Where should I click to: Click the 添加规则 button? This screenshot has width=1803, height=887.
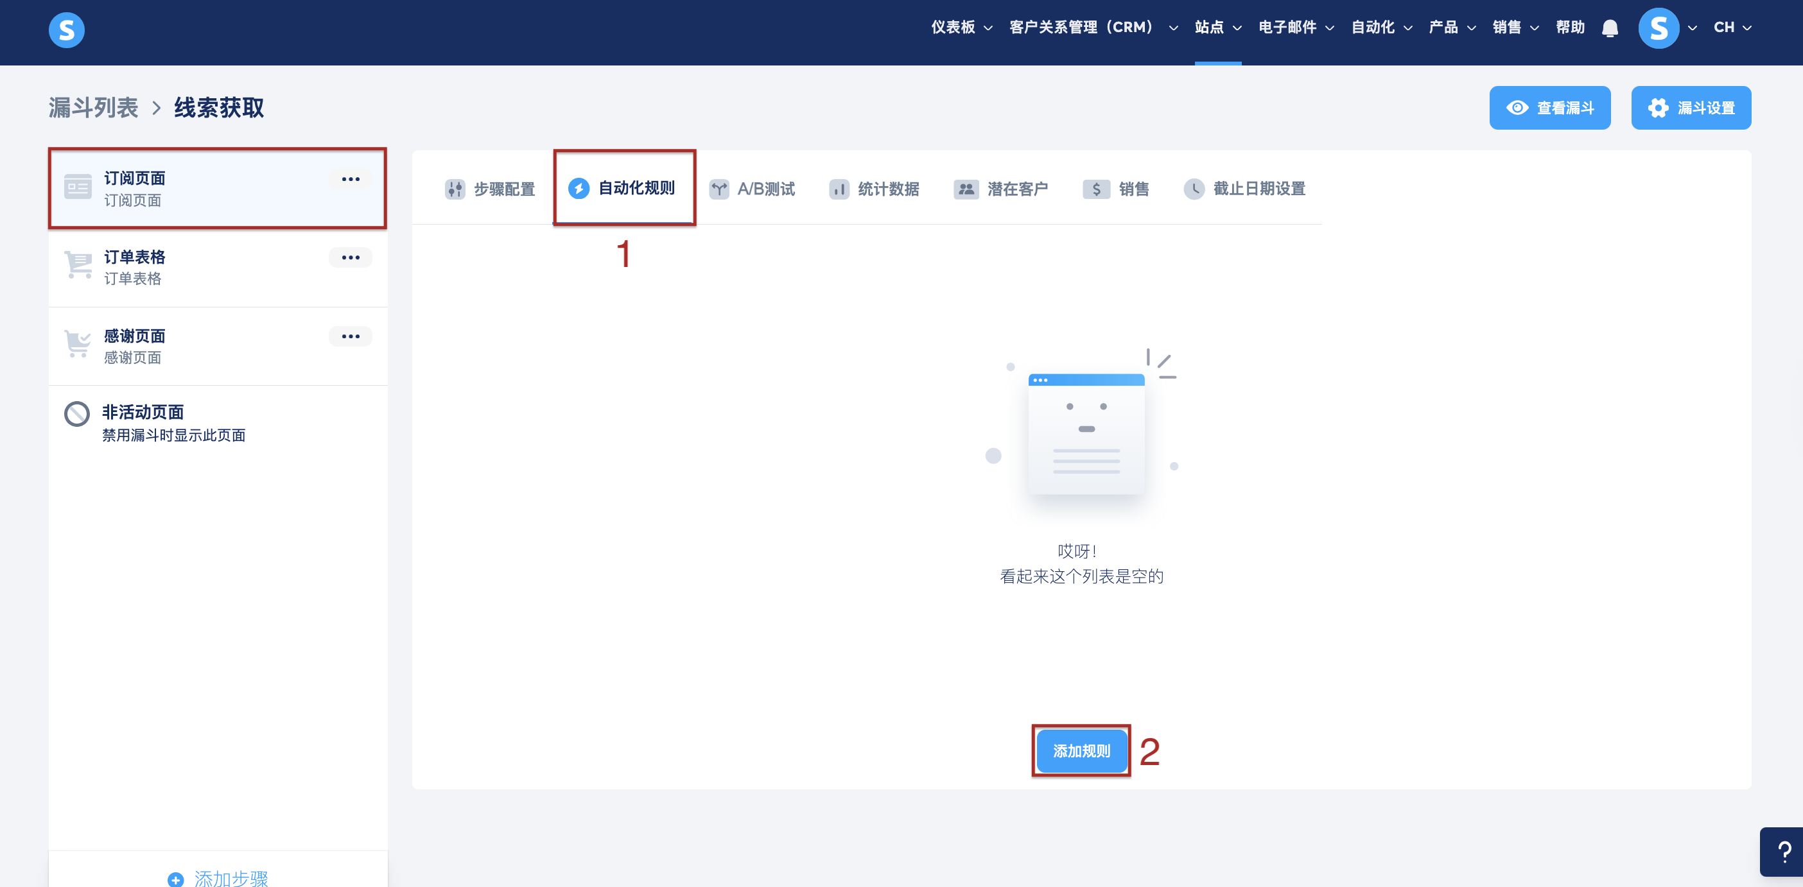tap(1081, 752)
